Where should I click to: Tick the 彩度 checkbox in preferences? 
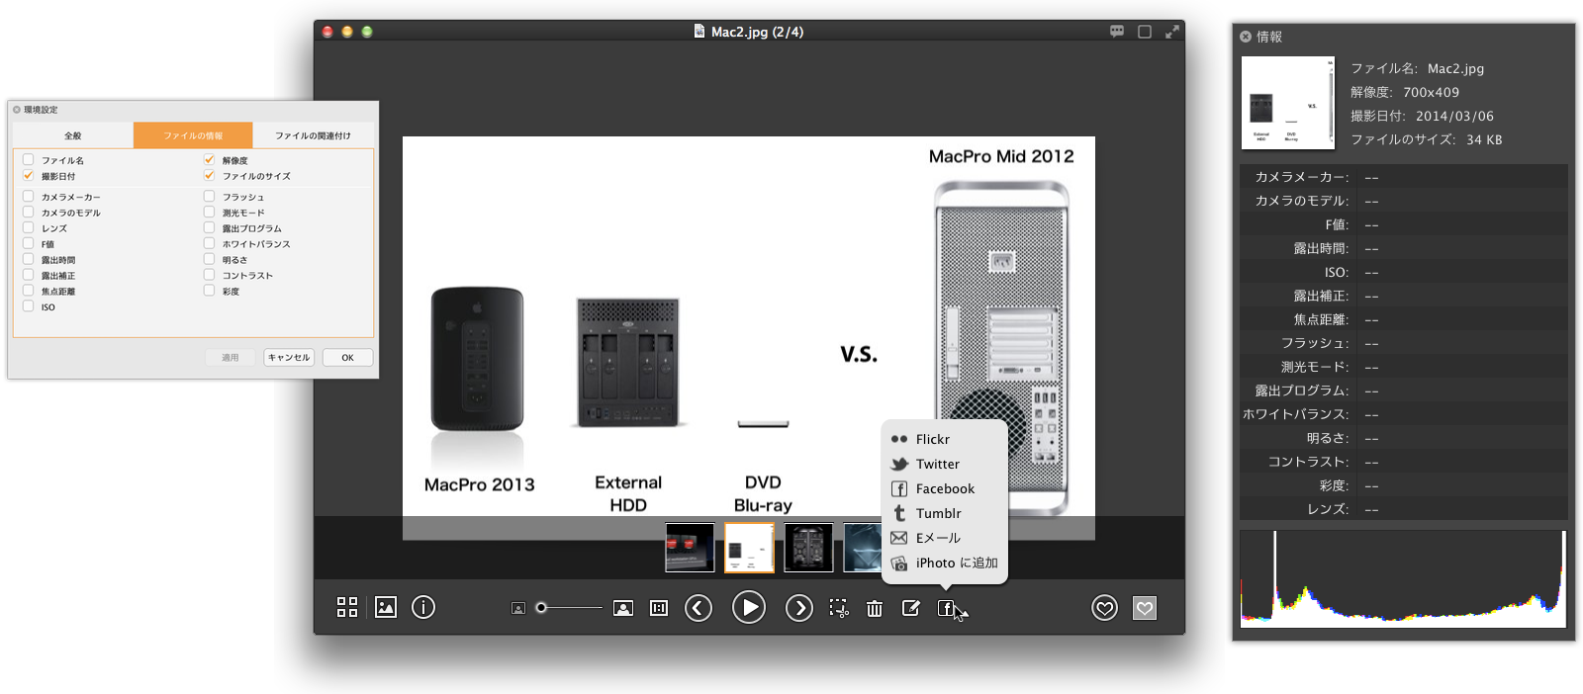coord(210,291)
